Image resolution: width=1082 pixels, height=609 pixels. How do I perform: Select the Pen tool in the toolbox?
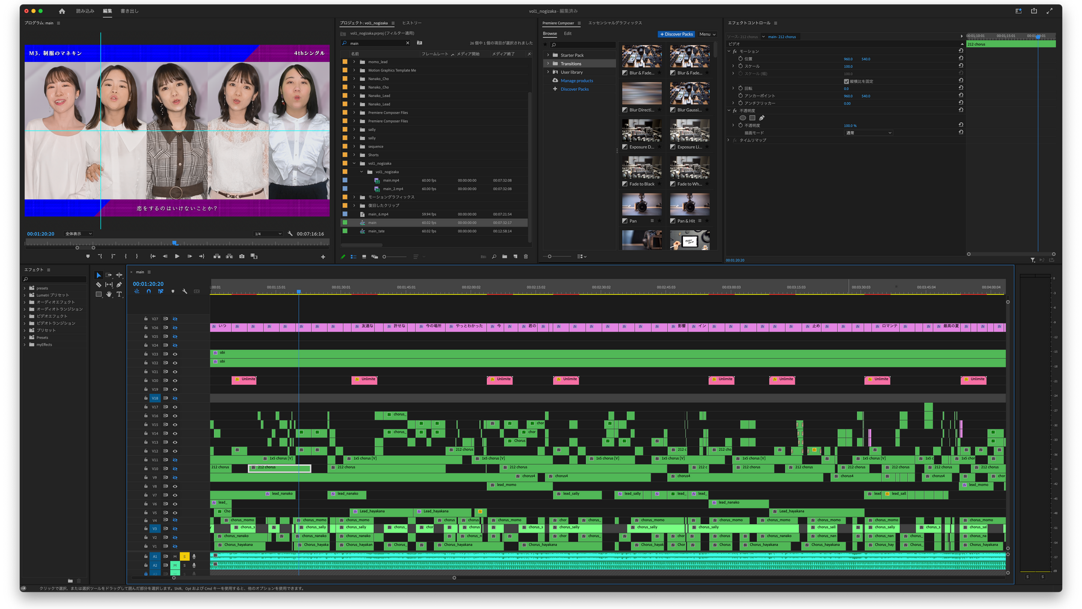[x=119, y=284]
